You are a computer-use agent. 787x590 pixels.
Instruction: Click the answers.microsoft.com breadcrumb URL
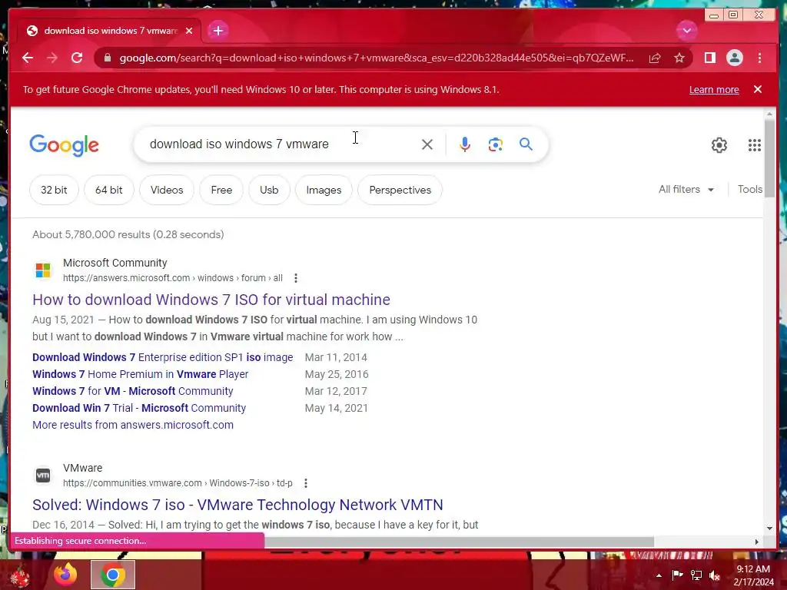coord(173,278)
